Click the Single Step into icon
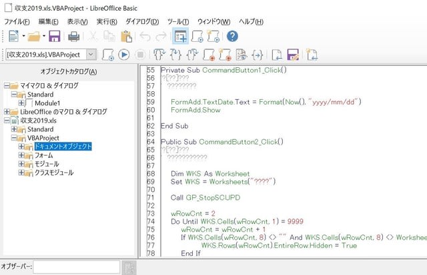 click(x=176, y=55)
